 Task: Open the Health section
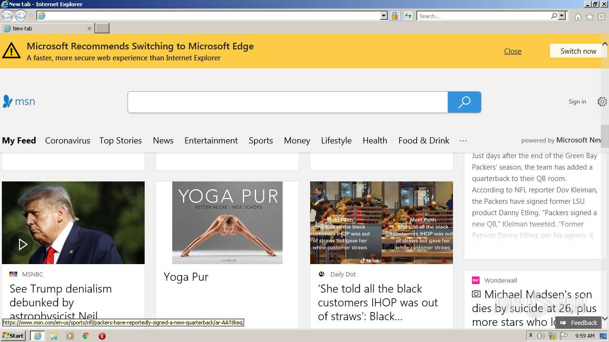pos(375,141)
